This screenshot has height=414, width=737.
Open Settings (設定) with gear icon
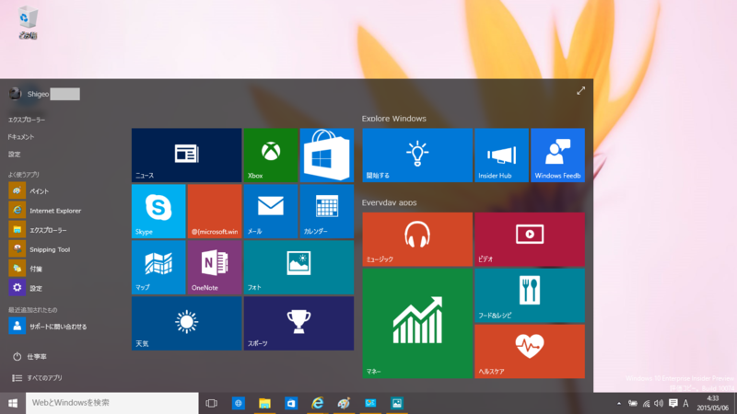coord(26,288)
